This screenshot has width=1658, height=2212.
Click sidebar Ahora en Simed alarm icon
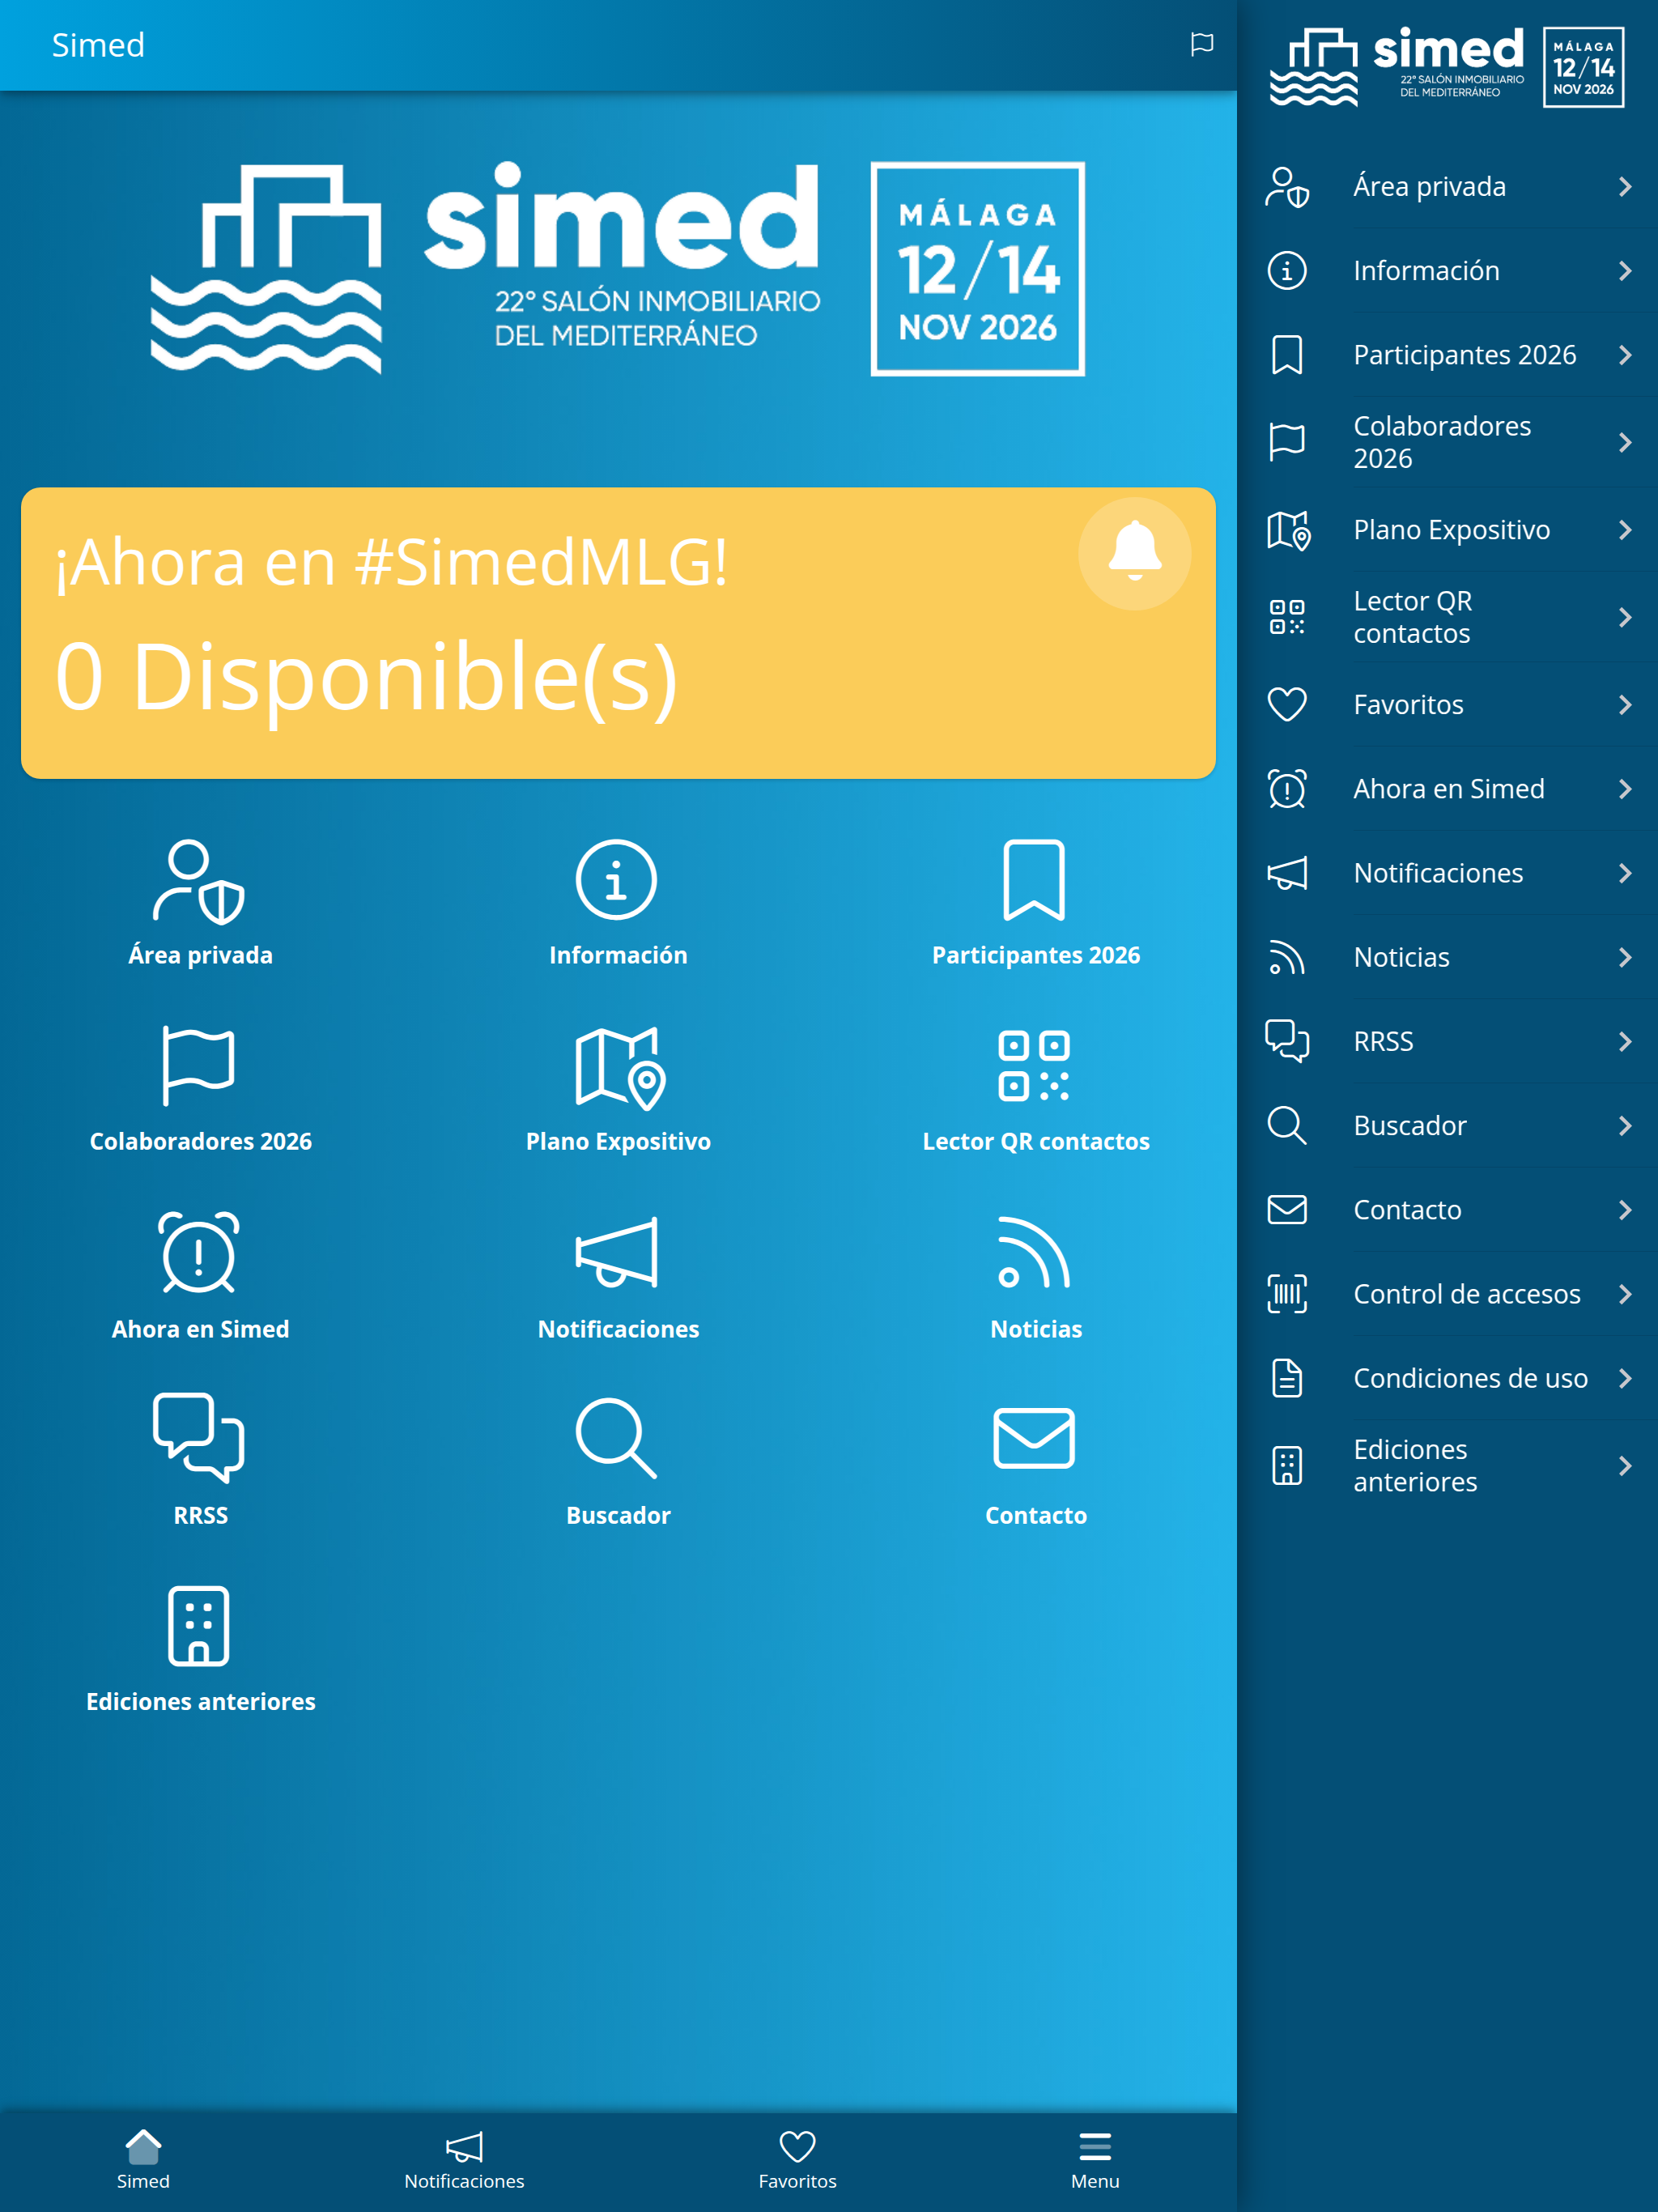coord(1287,788)
